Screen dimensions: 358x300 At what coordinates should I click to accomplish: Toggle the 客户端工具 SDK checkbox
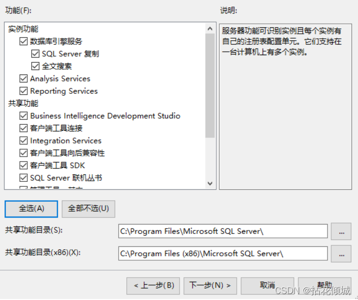point(23,165)
